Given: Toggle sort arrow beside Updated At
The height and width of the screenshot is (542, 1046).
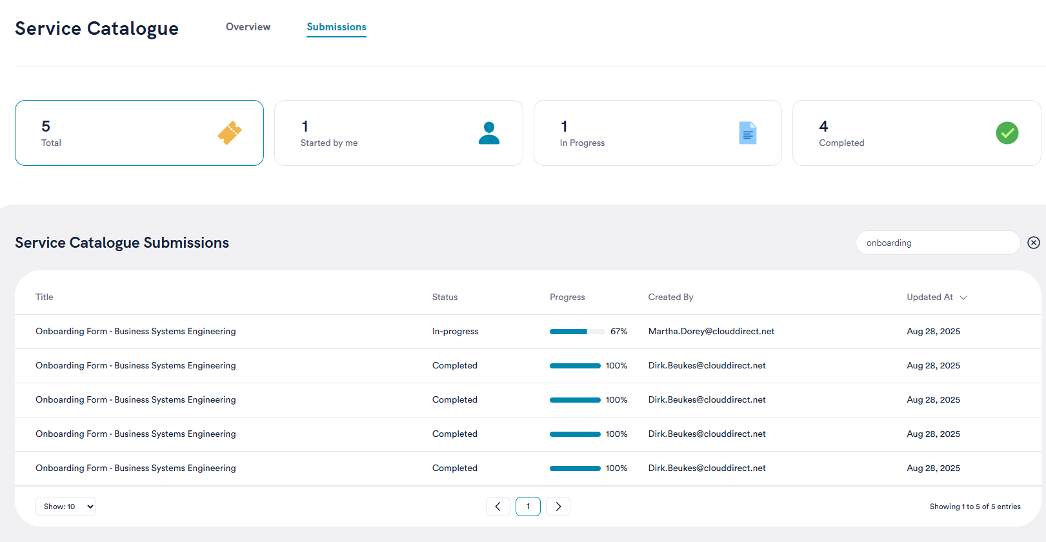Looking at the screenshot, I should point(963,297).
